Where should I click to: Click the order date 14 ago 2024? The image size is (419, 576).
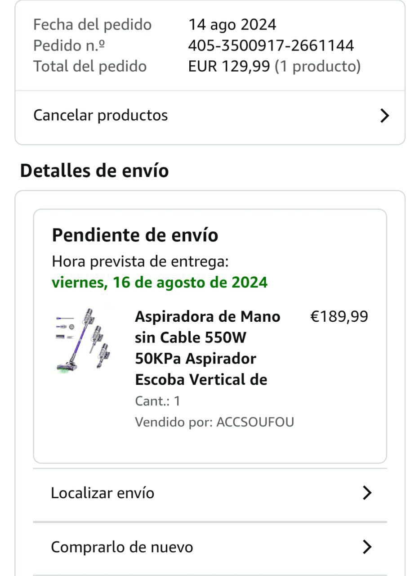point(232,24)
